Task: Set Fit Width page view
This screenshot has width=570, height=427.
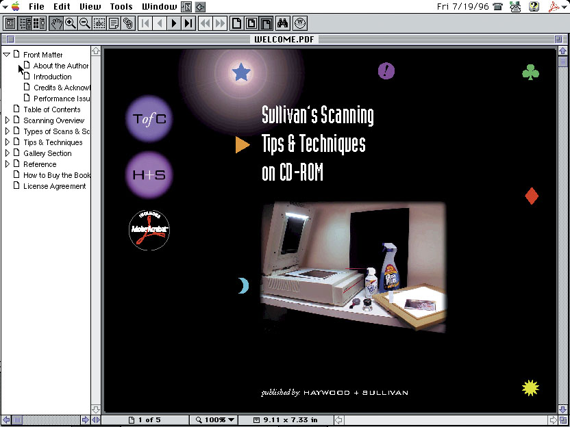Action: click(x=266, y=23)
